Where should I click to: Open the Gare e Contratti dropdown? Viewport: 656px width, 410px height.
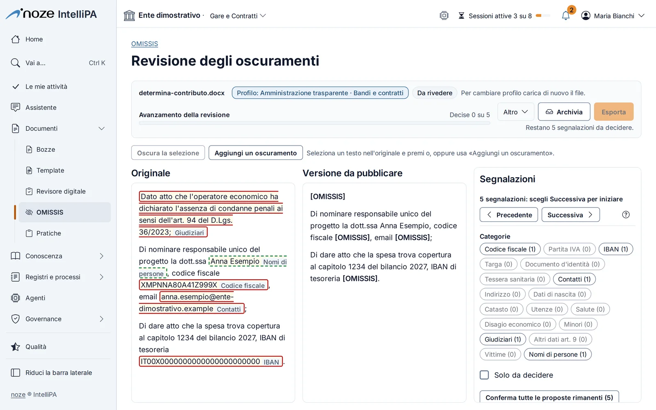238,16
